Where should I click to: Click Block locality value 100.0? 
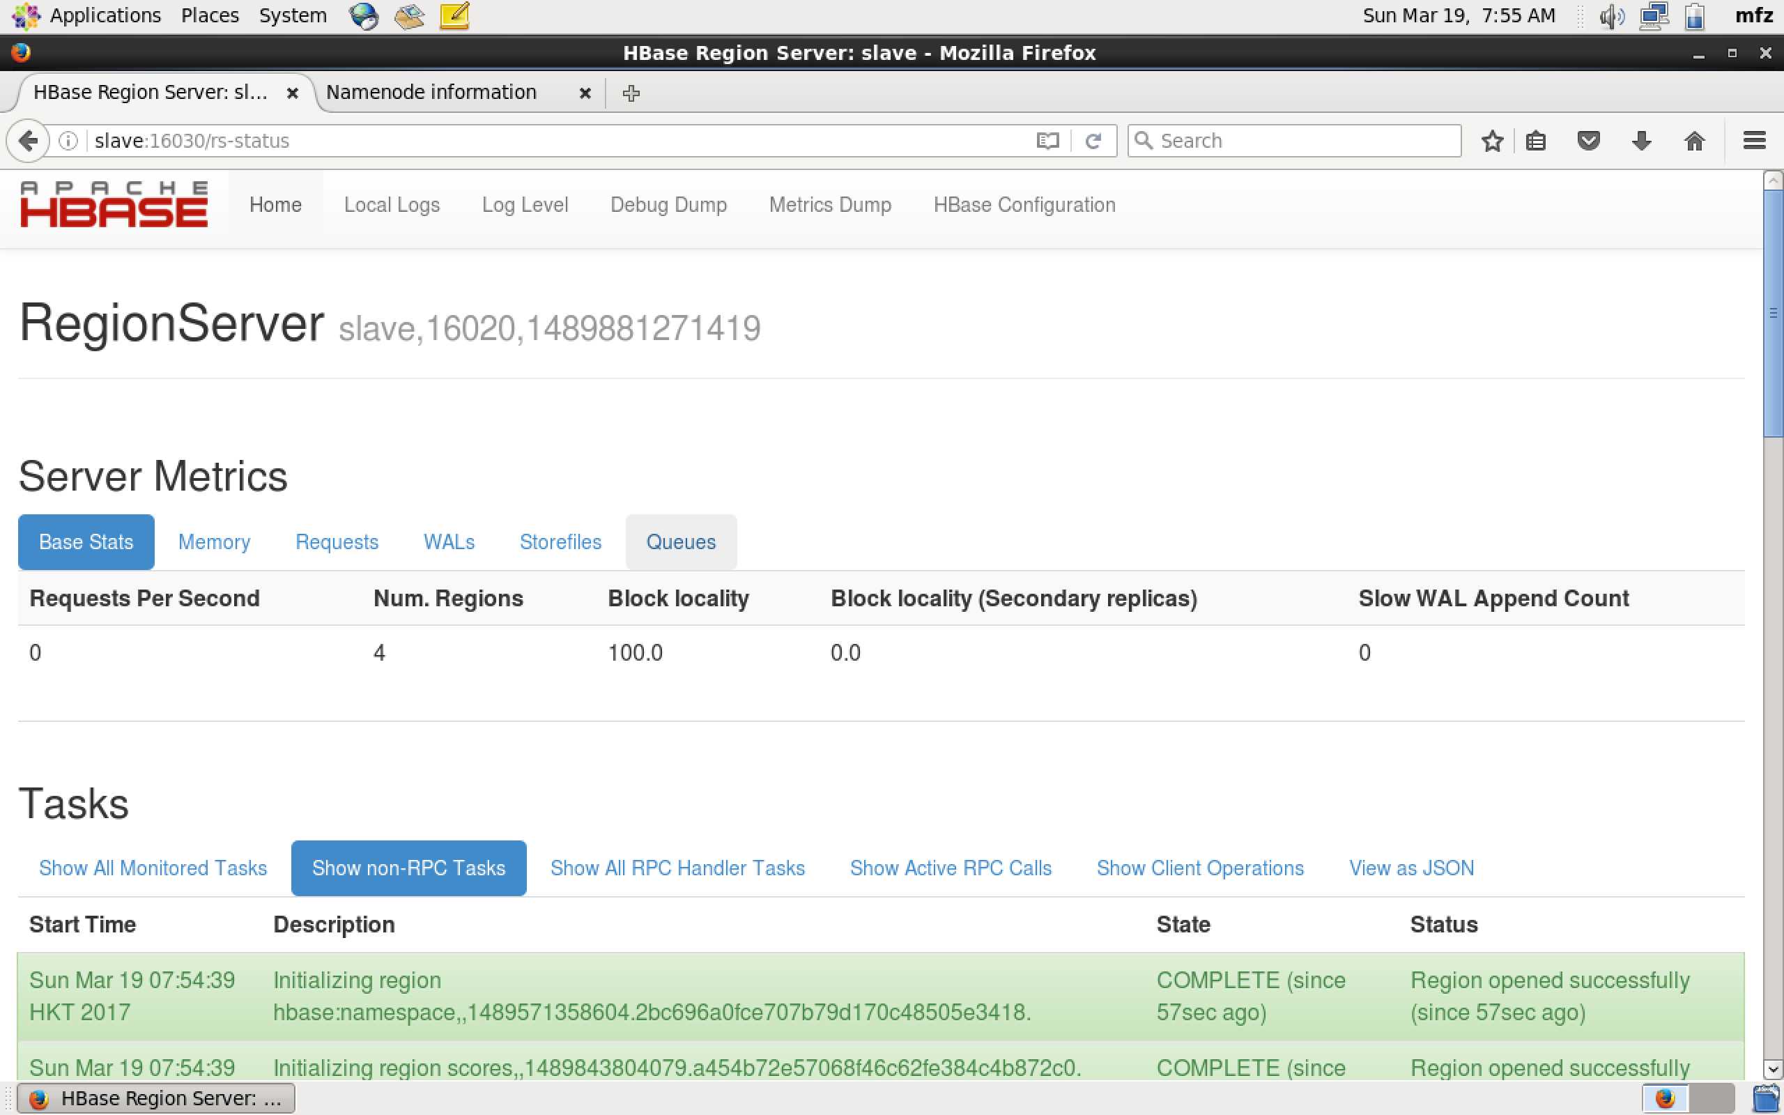point(636,653)
